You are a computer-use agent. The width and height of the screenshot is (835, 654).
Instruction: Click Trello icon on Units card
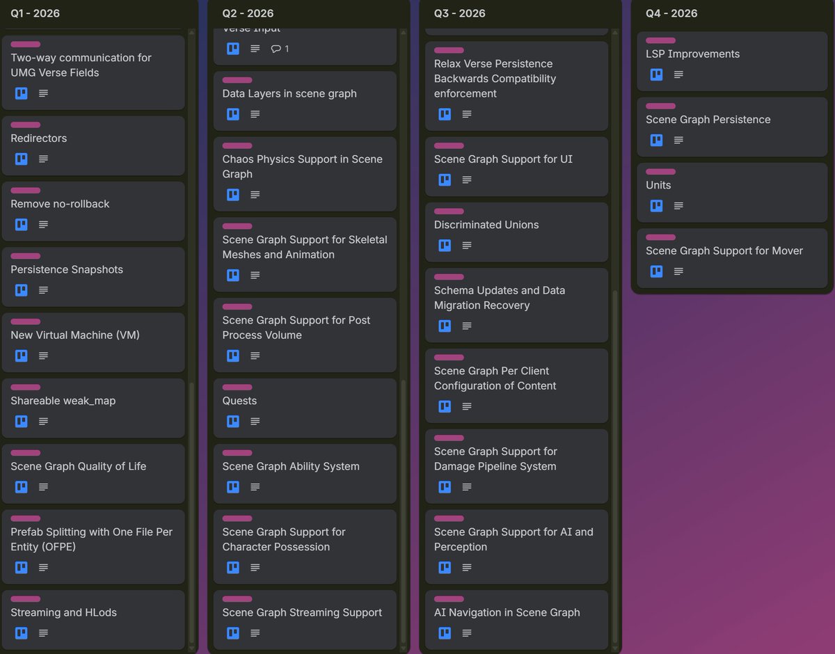click(x=656, y=206)
